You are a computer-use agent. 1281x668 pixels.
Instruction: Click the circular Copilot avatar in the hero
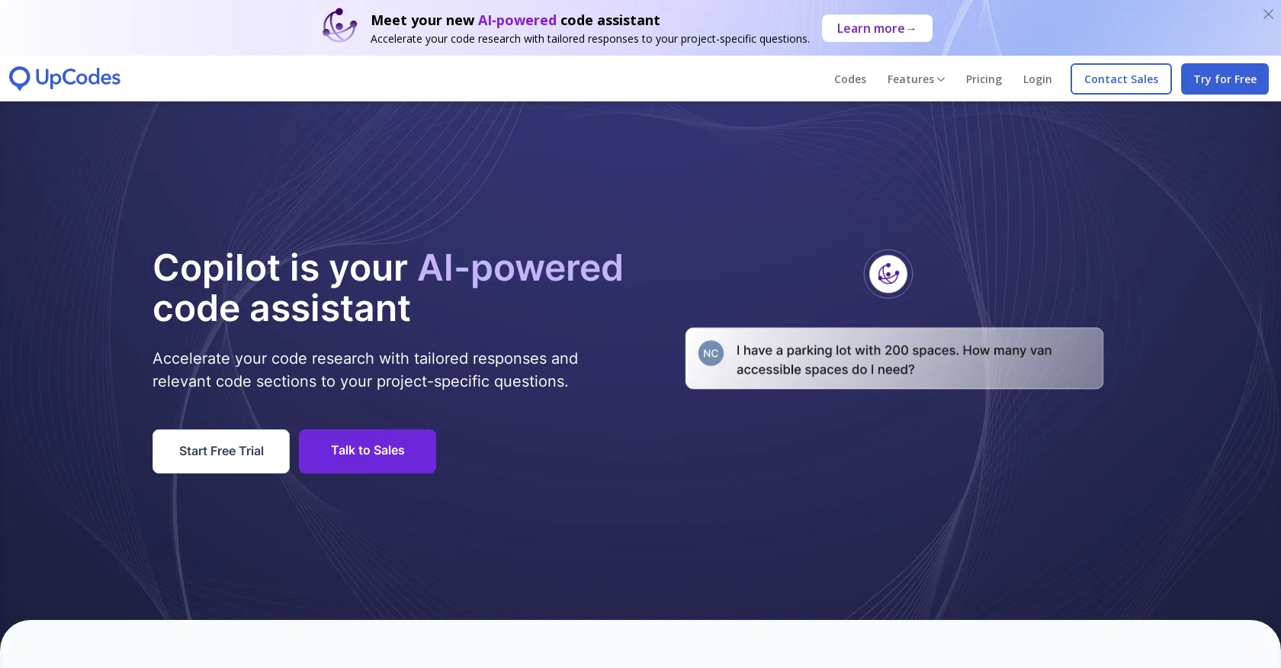[888, 274]
